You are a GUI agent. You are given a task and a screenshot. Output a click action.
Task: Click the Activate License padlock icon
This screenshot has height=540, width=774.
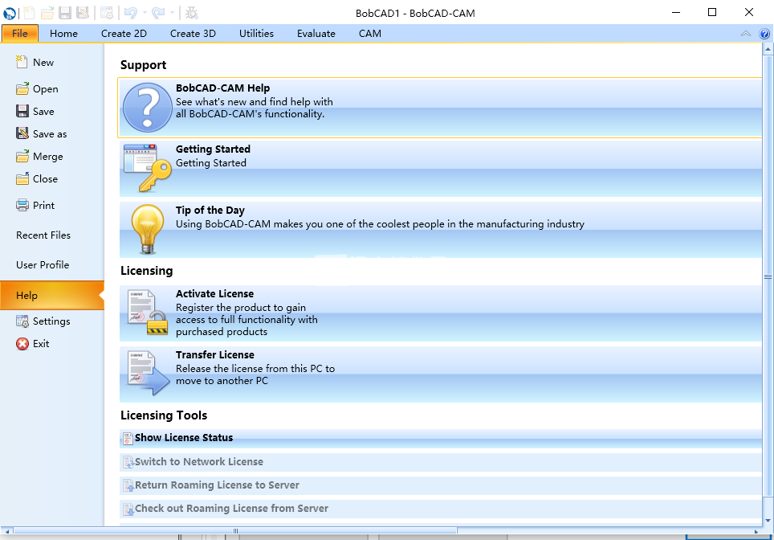pos(148,313)
